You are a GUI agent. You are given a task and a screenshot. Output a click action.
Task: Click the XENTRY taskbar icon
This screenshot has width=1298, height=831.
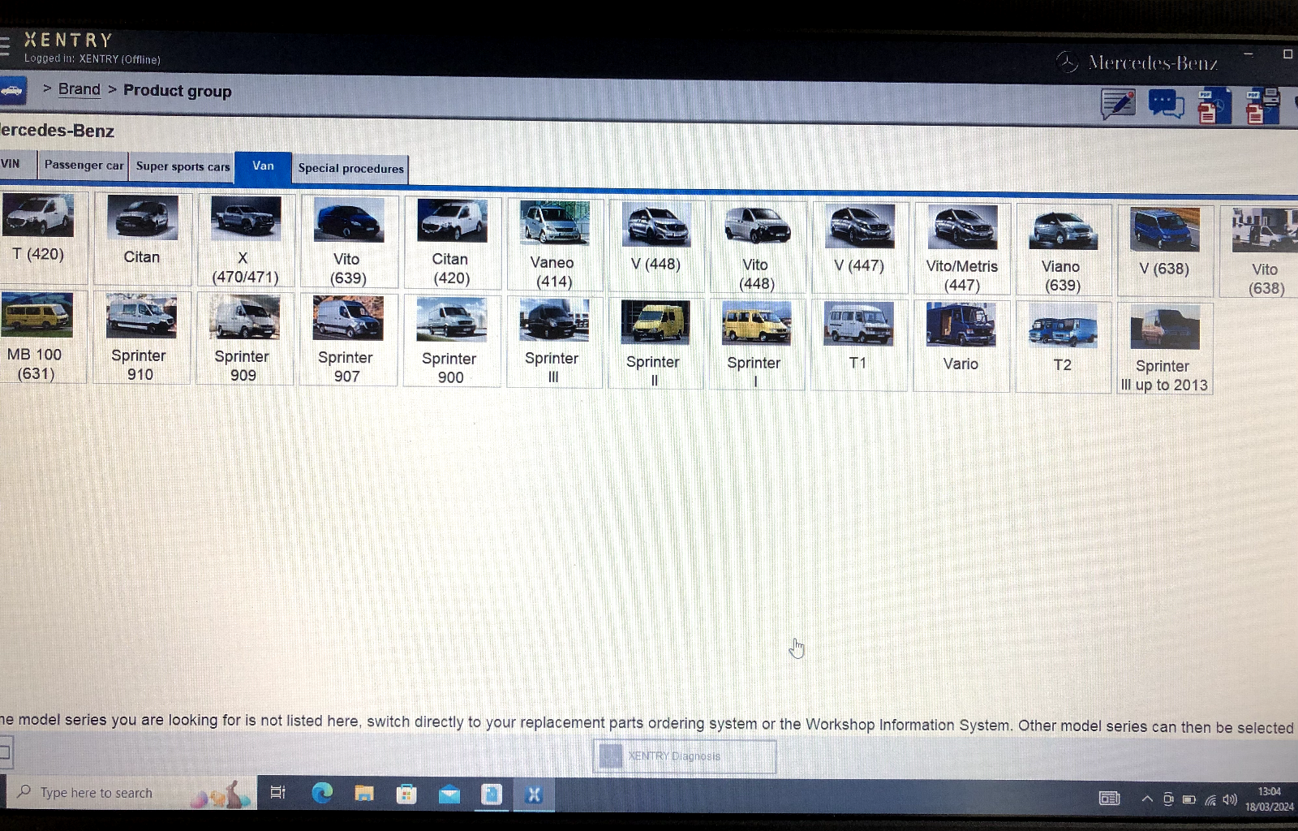click(x=533, y=795)
